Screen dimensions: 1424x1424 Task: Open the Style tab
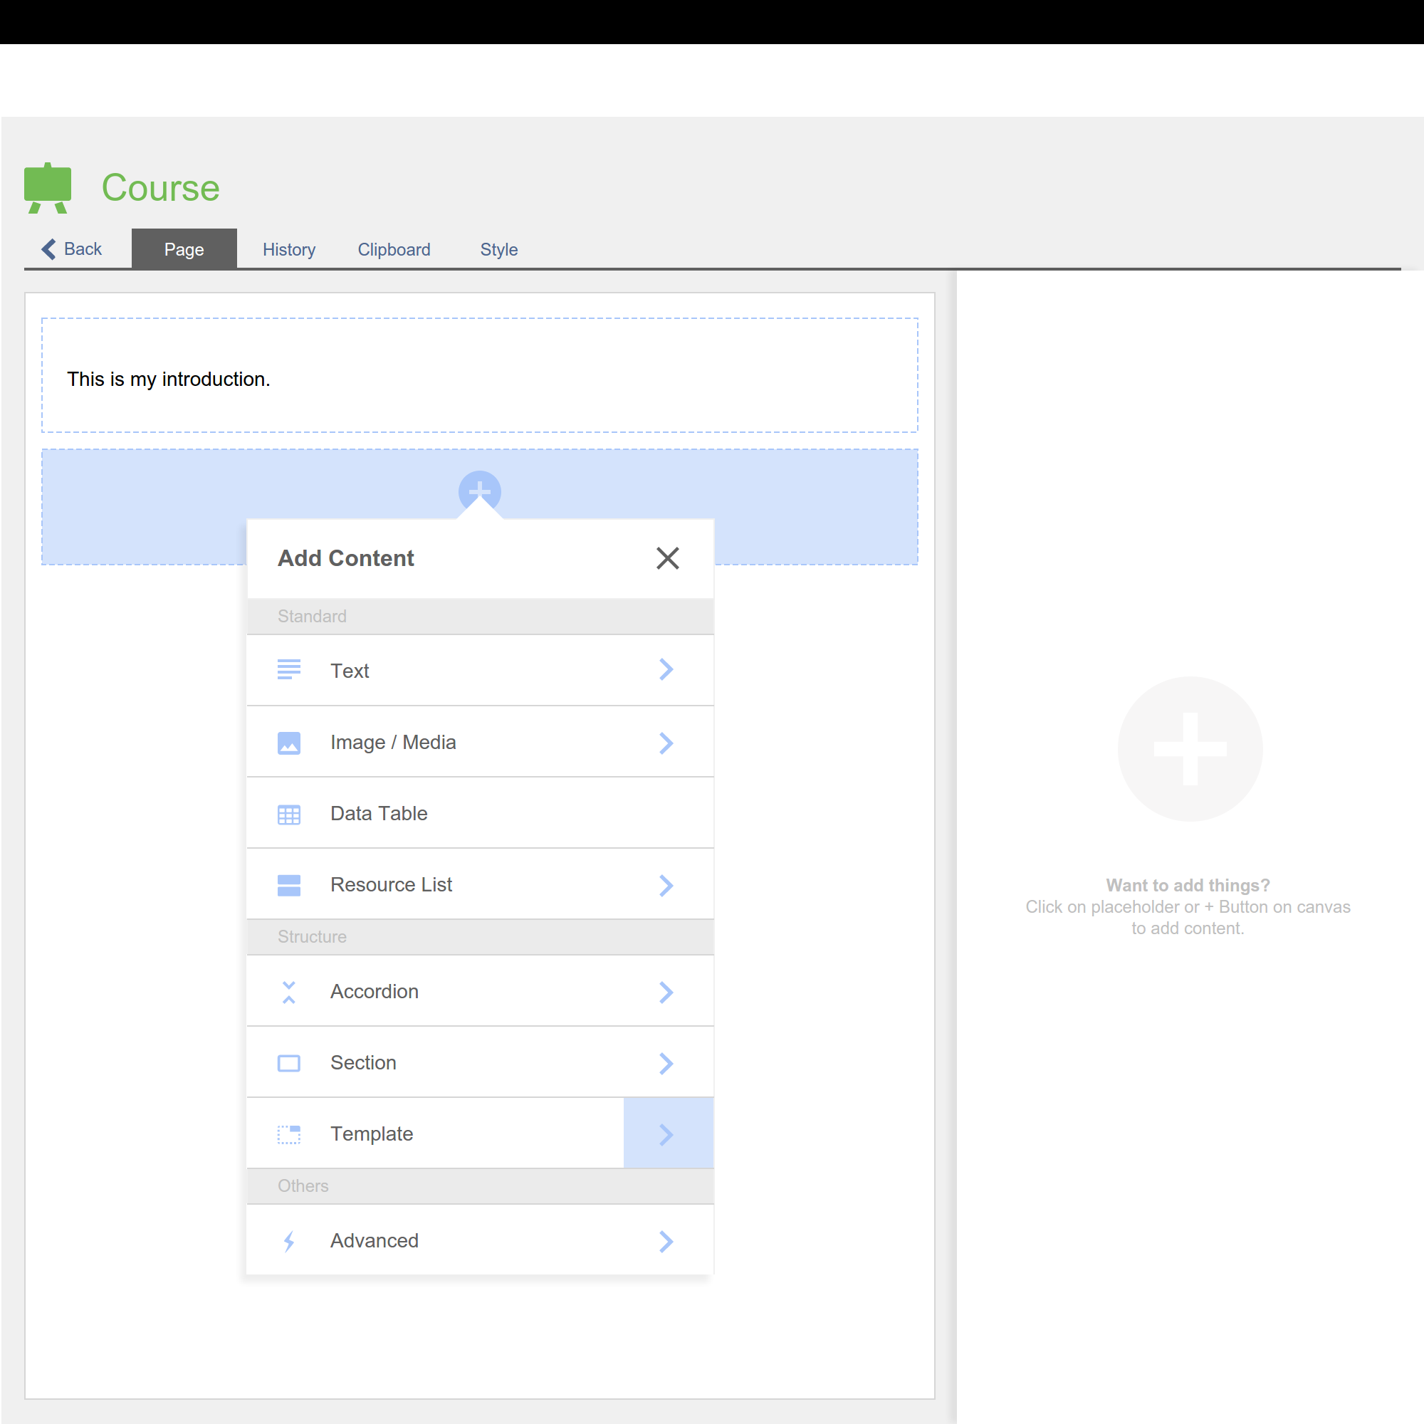click(499, 250)
